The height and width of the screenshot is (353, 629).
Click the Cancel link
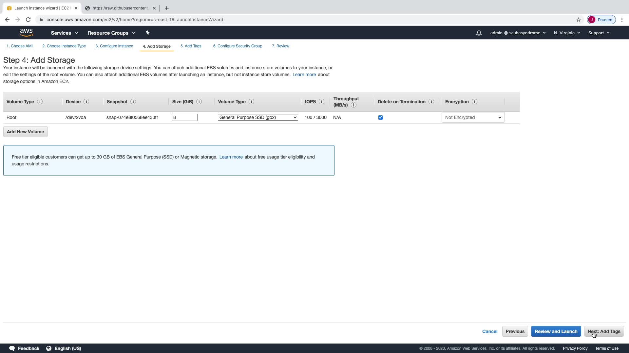(x=489, y=331)
